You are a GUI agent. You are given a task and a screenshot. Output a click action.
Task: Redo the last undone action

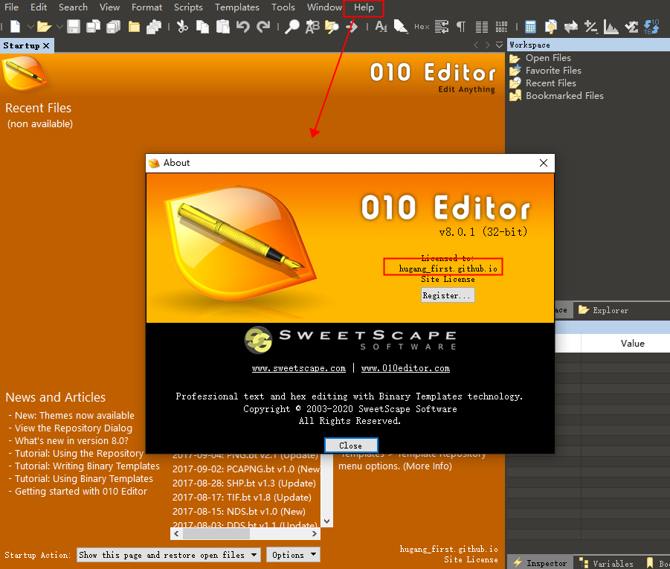(x=263, y=27)
